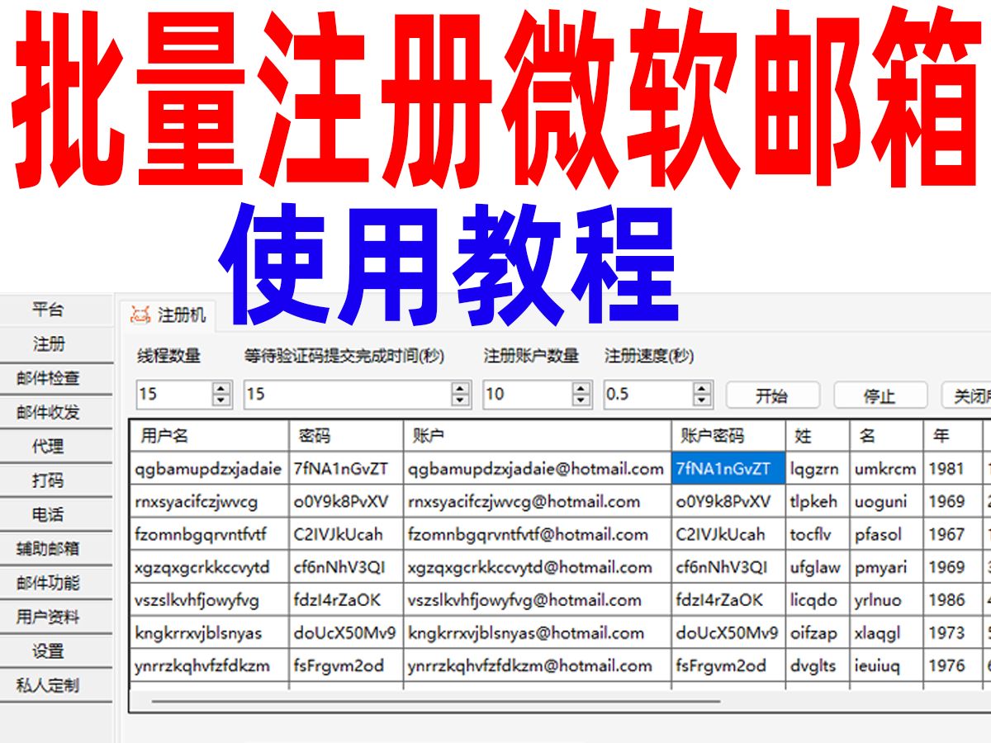This screenshot has height=743, width=991.
Task: Open 设置 in sidebar
Action: pos(48,651)
